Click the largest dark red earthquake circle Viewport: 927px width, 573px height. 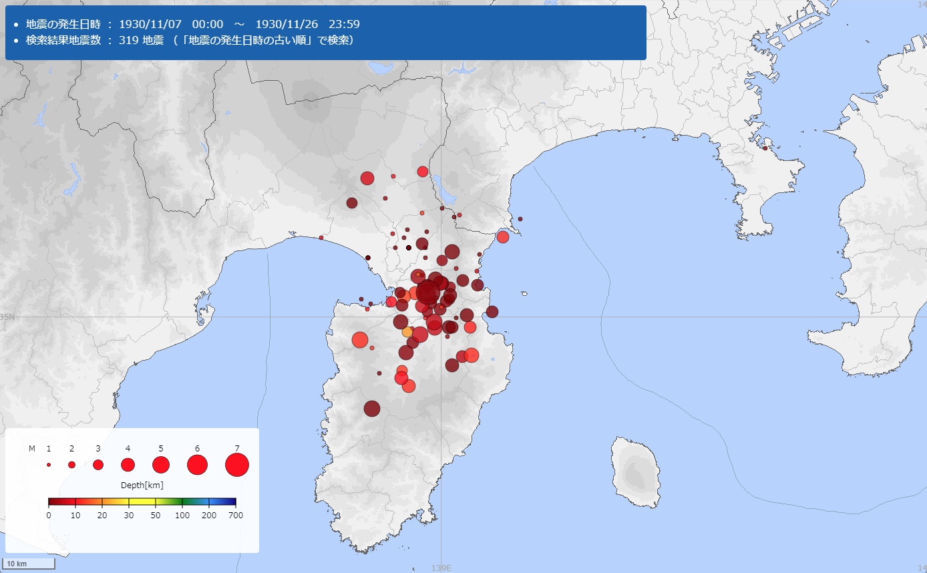point(428,292)
